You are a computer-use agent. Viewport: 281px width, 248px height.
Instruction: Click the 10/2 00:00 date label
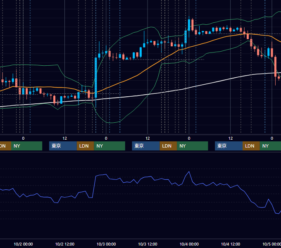(x=23, y=244)
